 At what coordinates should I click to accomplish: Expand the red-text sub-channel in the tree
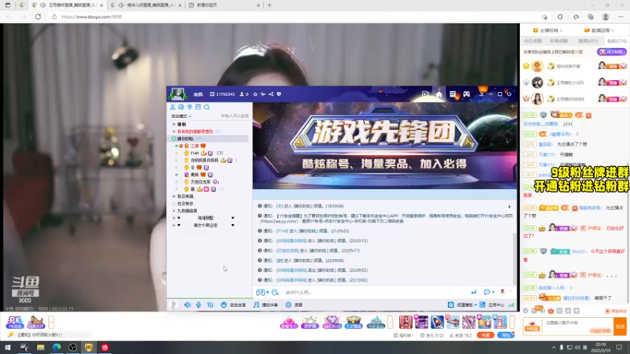[x=174, y=131]
